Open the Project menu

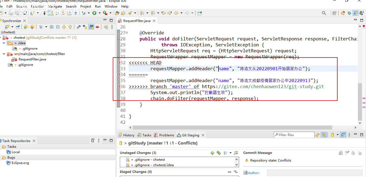pos(86,6)
